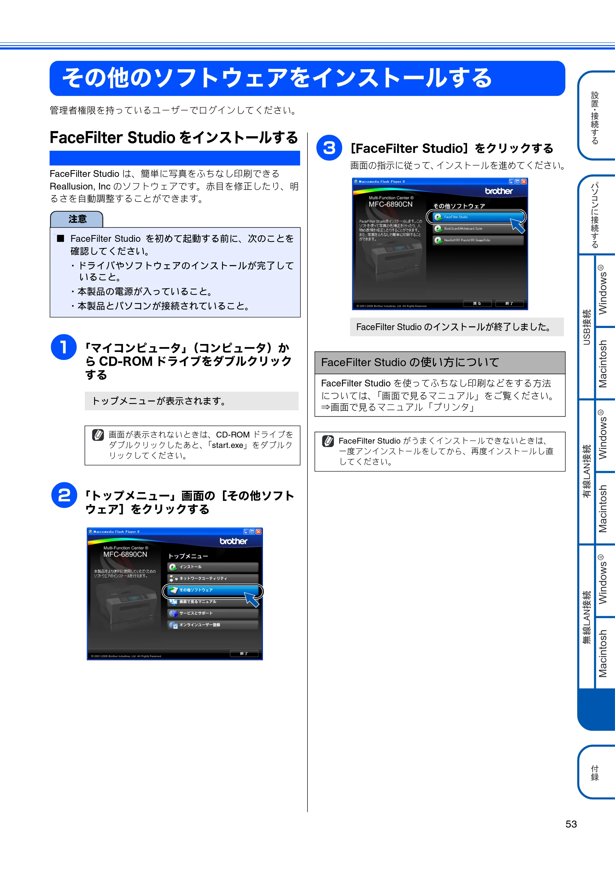
Task: Click the USB接続 section label
Action: [587, 327]
